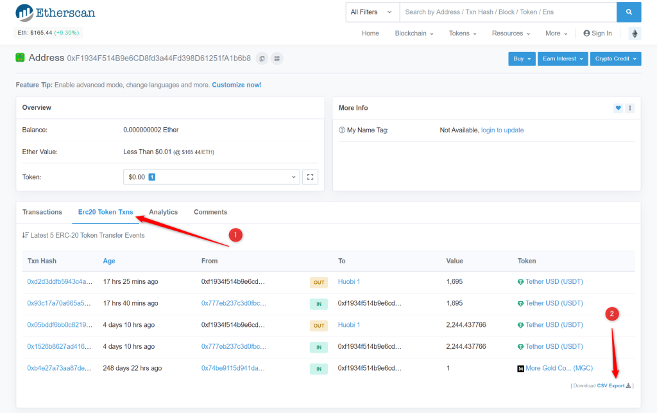657x413 pixels.
Task: Click the blue search magnifier button
Action: [629, 12]
